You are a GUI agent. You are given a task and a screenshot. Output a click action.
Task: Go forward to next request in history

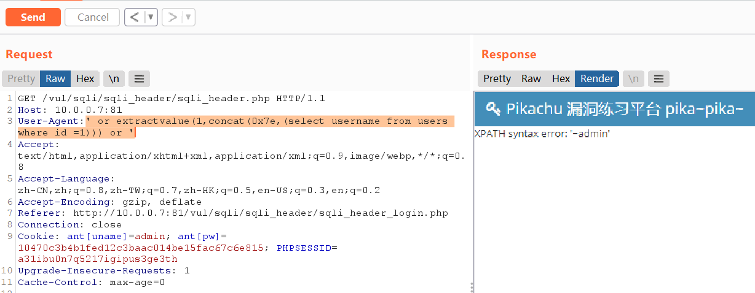pos(172,17)
